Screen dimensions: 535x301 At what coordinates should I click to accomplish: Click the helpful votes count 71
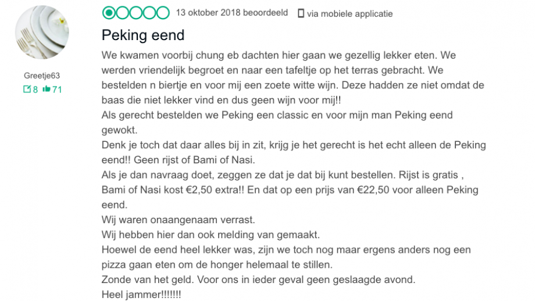pyautogui.click(x=57, y=89)
